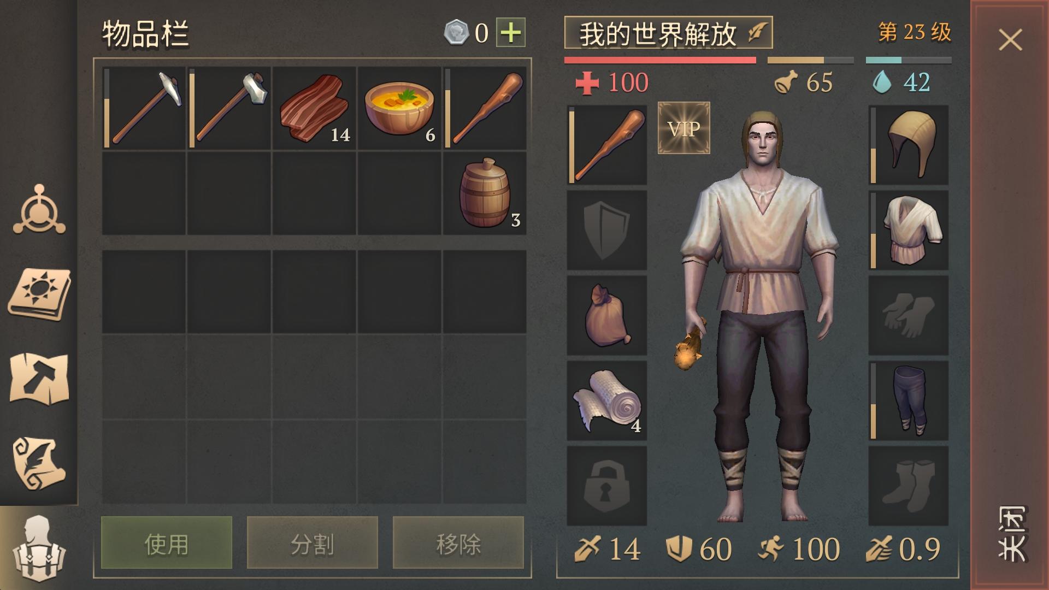The width and height of the screenshot is (1049, 590).
Task: Click the locked pocket slot
Action: point(607,486)
